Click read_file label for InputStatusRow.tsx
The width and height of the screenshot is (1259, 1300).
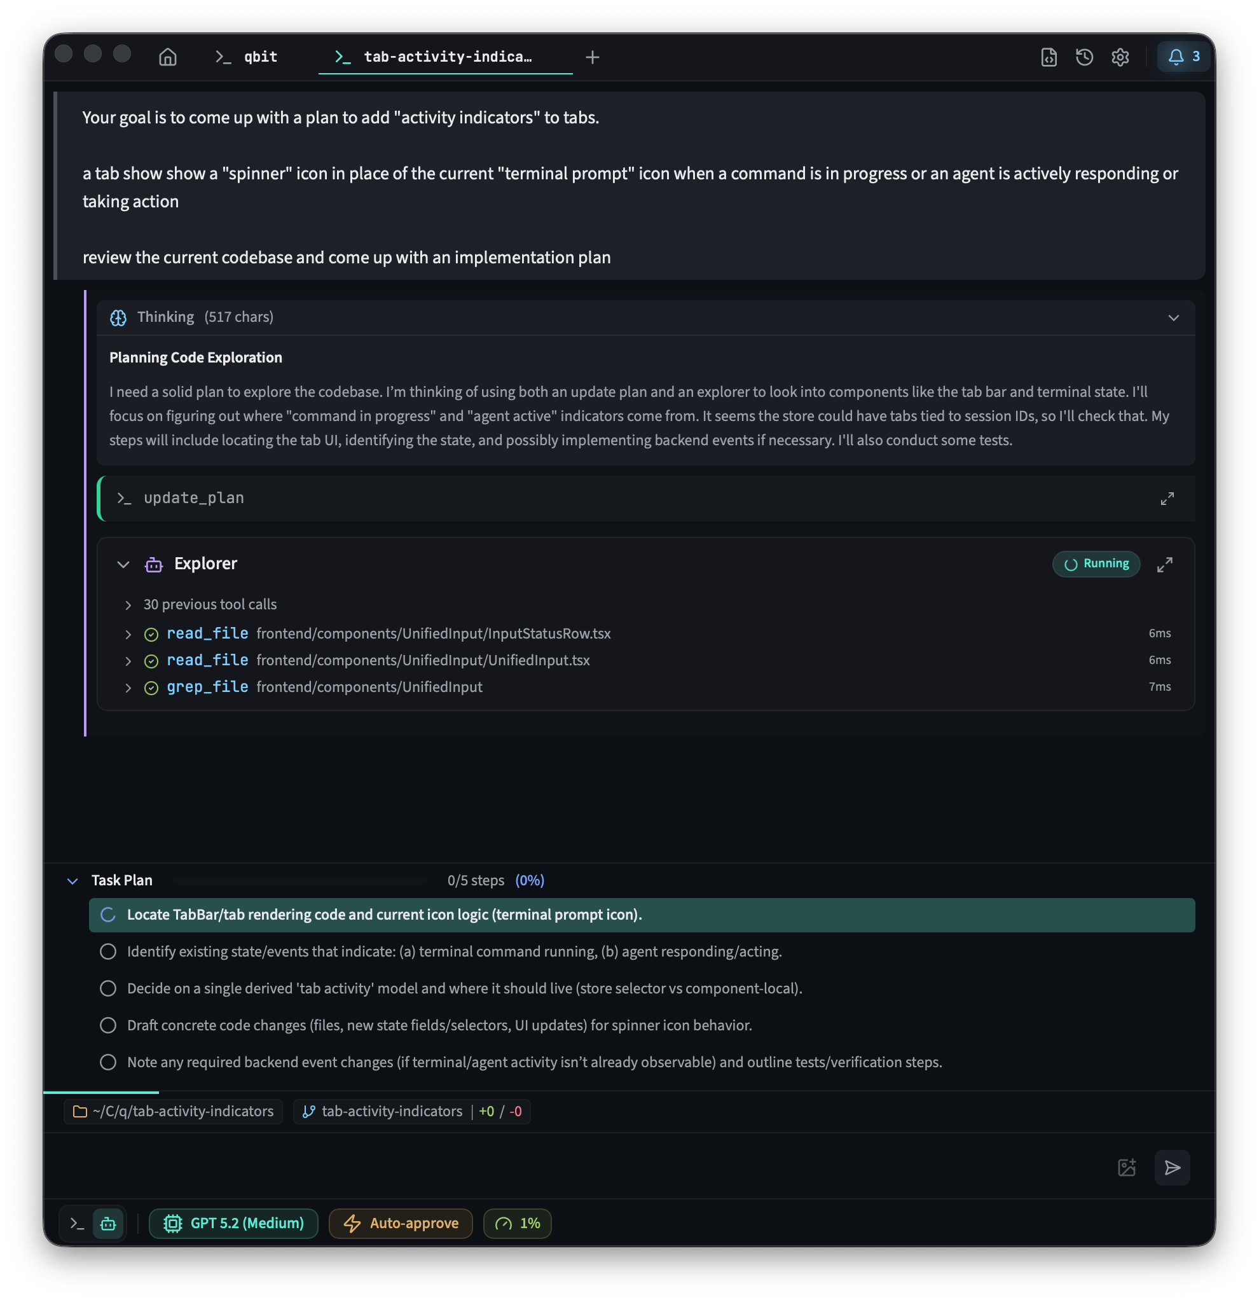tap(207, 634)
